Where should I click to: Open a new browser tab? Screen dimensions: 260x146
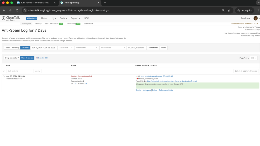pyautogui.click(x=105, y=3)
